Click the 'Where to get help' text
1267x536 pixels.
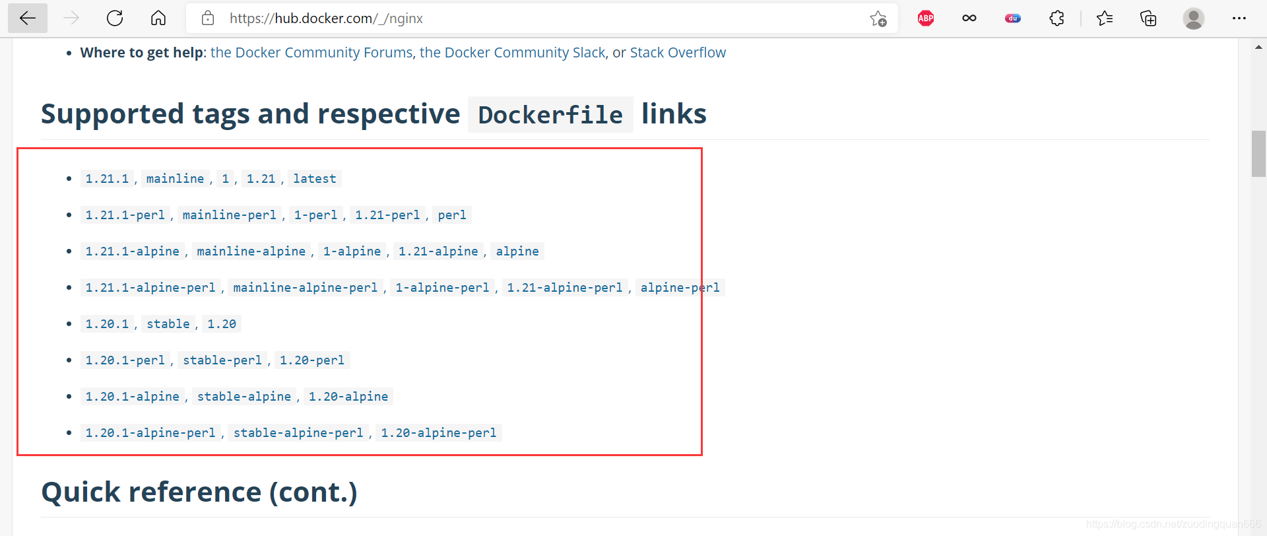pos(142,53)
